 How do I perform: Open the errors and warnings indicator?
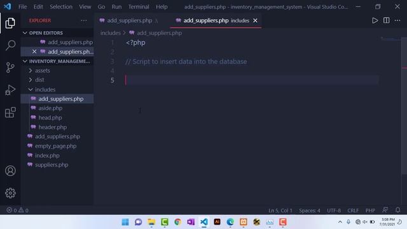coord(17,210)
